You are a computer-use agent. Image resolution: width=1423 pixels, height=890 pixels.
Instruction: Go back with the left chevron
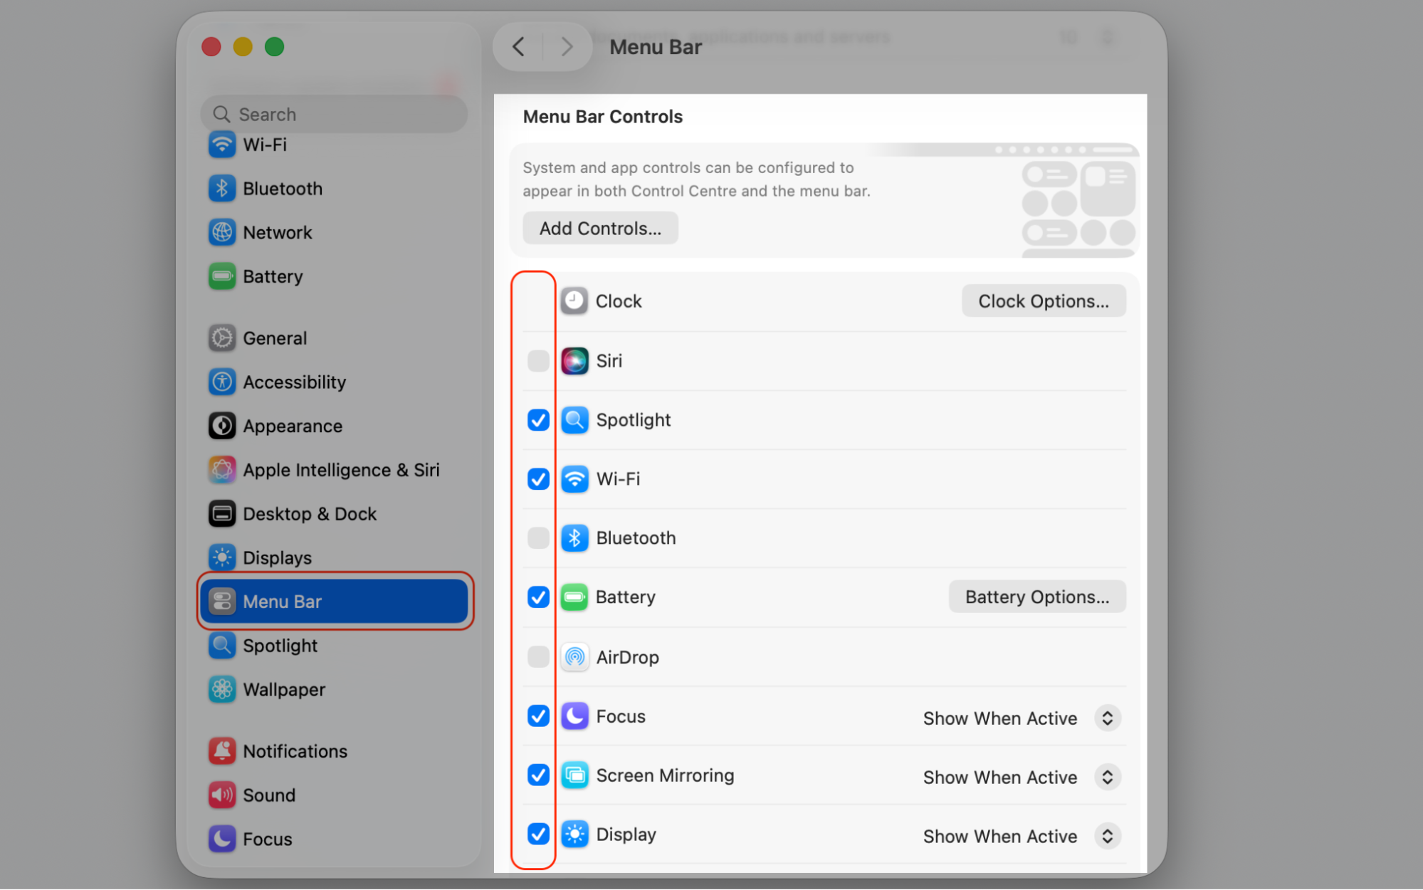click(519, 47)
